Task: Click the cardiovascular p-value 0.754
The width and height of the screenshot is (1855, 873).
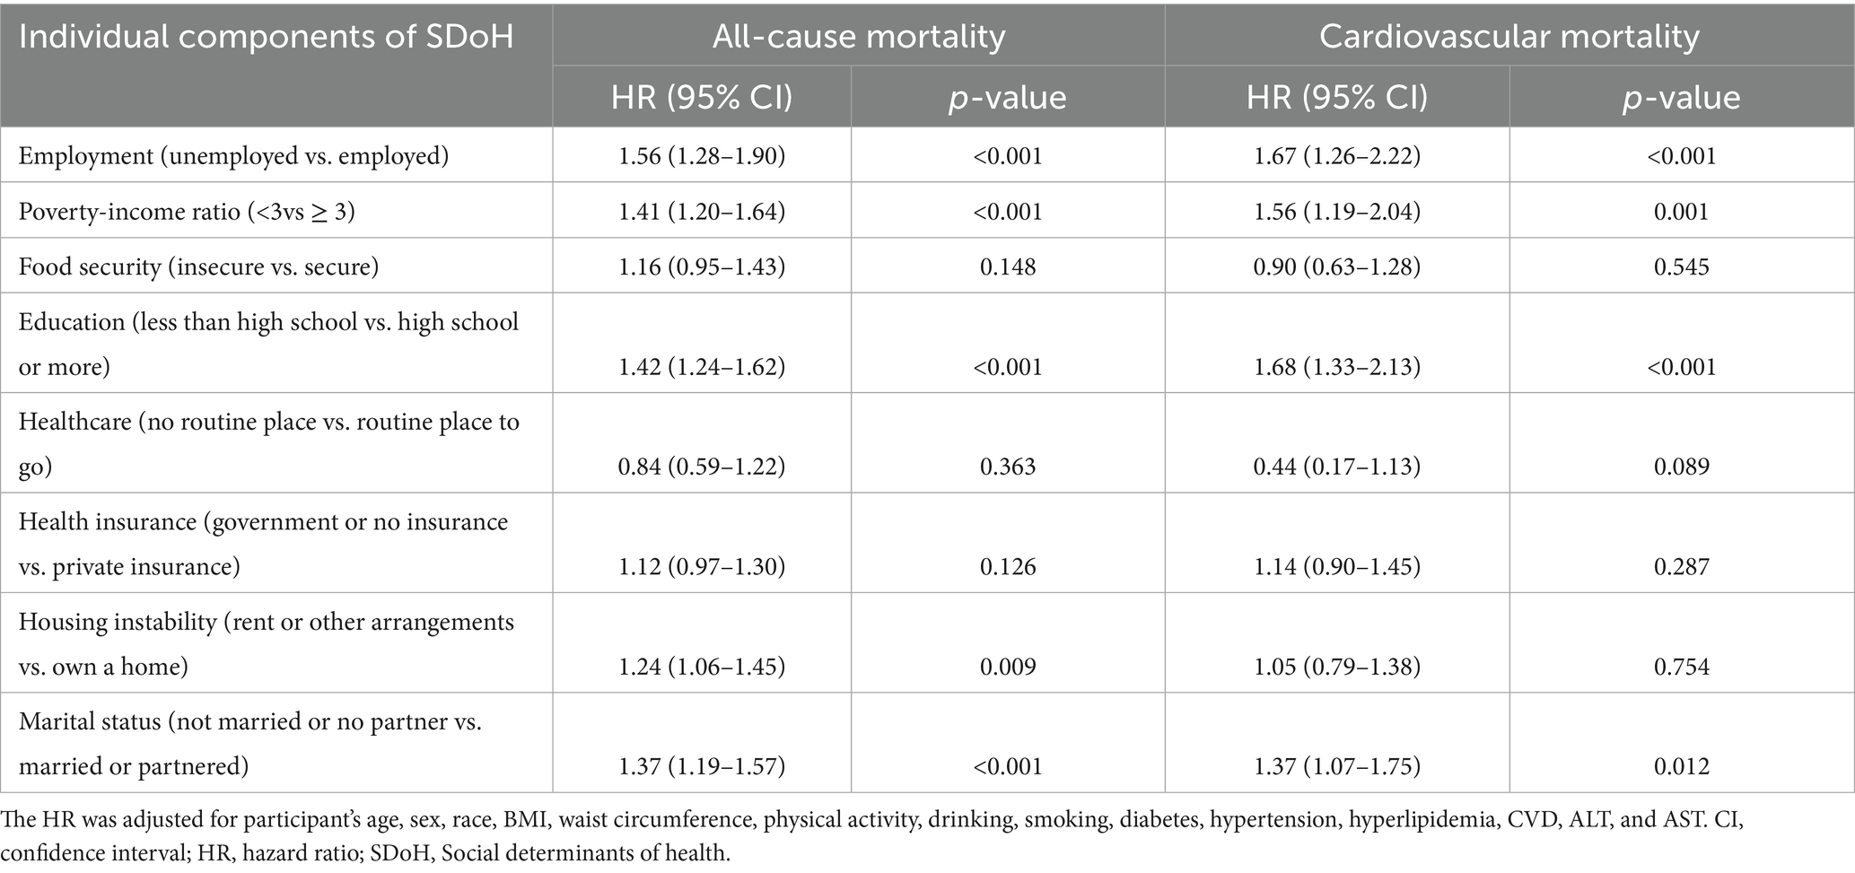Action: [x=1682, y=667]
